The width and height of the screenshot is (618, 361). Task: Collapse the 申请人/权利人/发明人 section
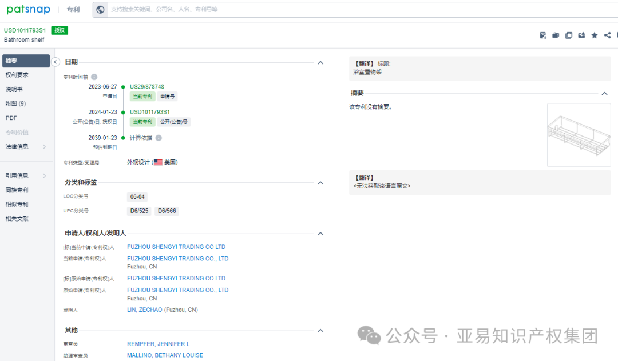pos(320,233)
